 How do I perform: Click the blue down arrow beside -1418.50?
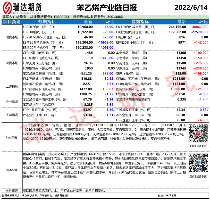click(x=114, y=58)
